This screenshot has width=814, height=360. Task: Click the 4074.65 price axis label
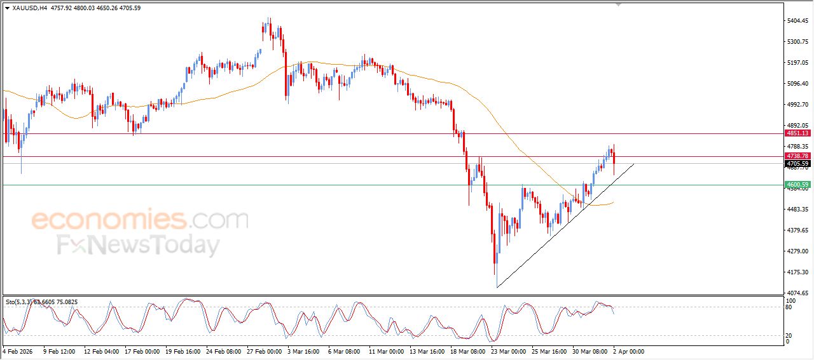click(797, 293)
